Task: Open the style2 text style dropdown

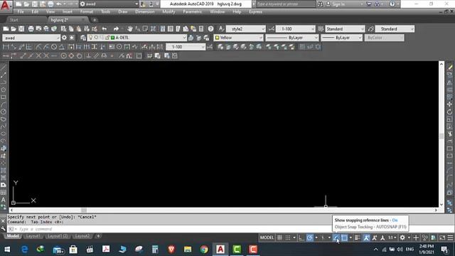Action: click(x=246, y=28)
